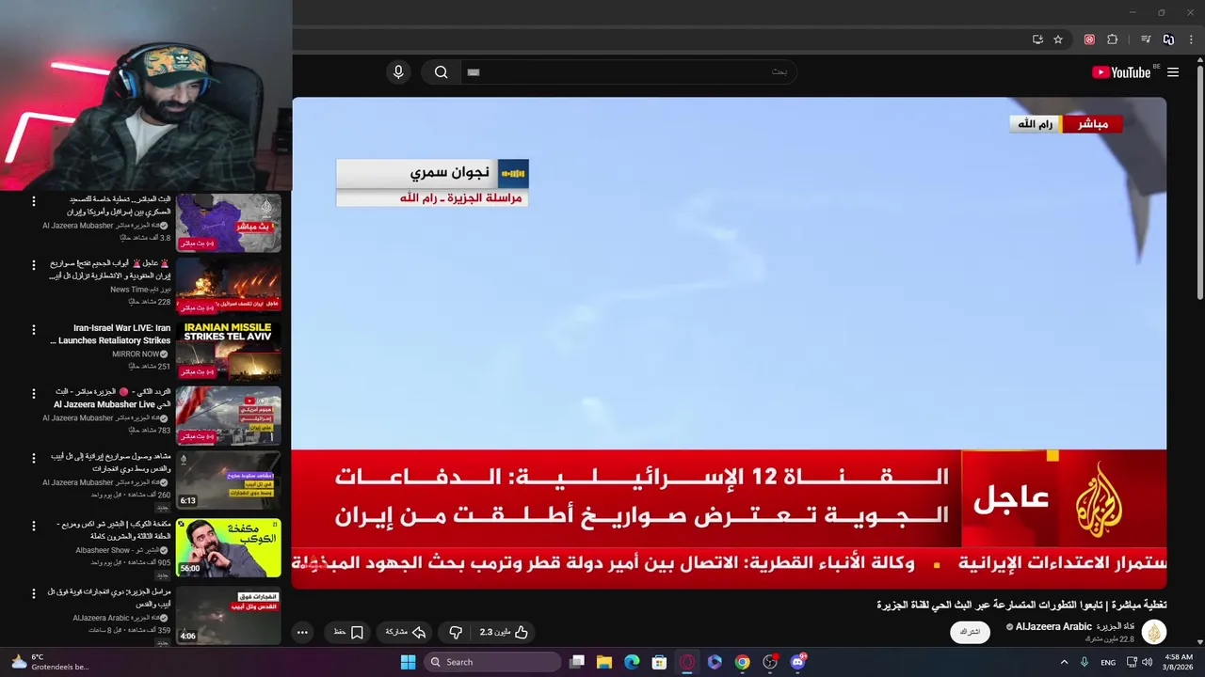Screen dimensions: 1205x677
Task: Start voice search with microphone icon
Action: (x=398, y=72)
